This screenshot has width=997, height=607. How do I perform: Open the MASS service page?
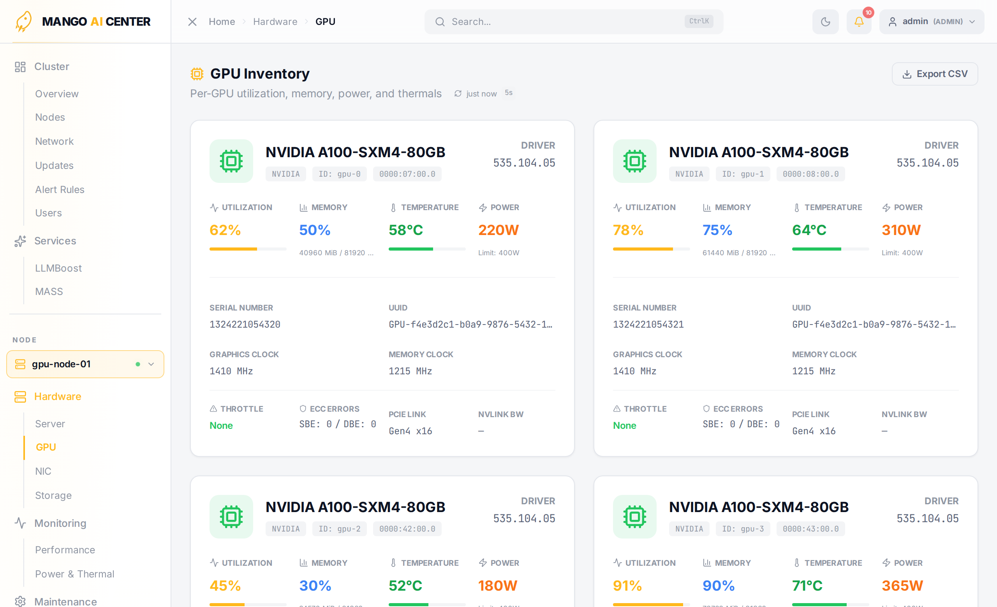coord(49,292)
